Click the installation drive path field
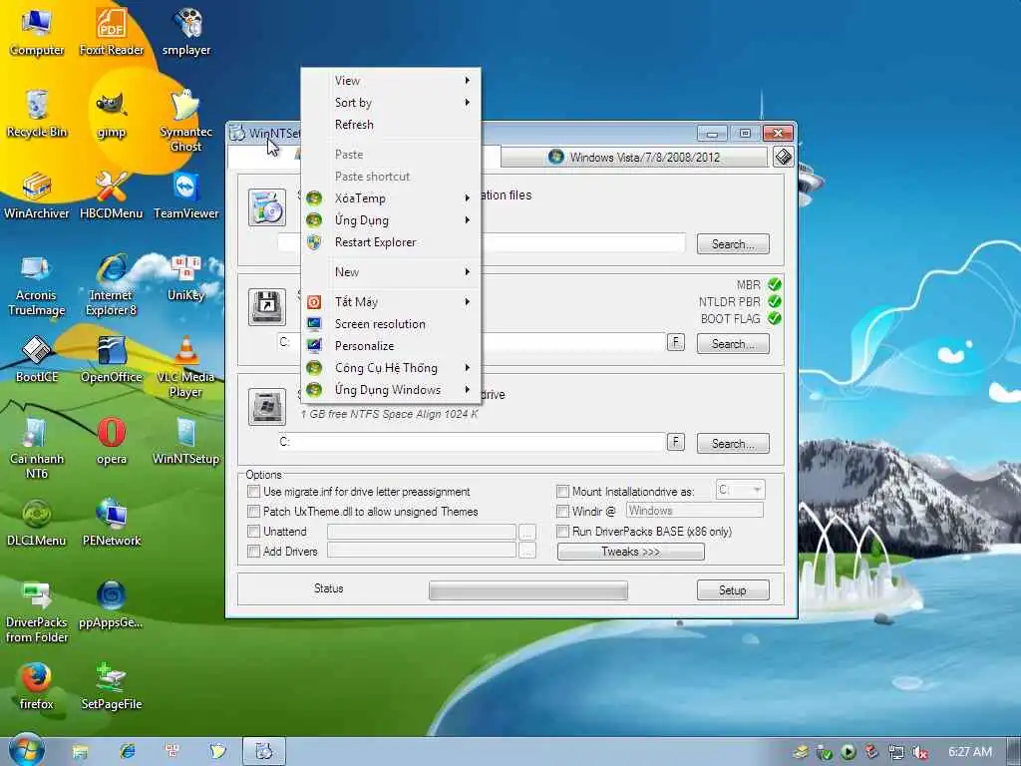 [472, 442]
